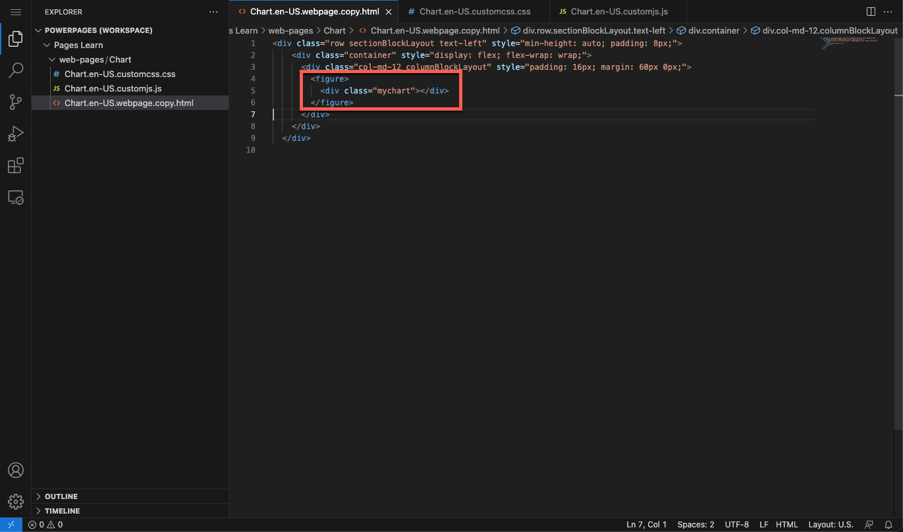
Task: Open Chart.en-US.customjs.js in the file tree
Action: point(113,88)
